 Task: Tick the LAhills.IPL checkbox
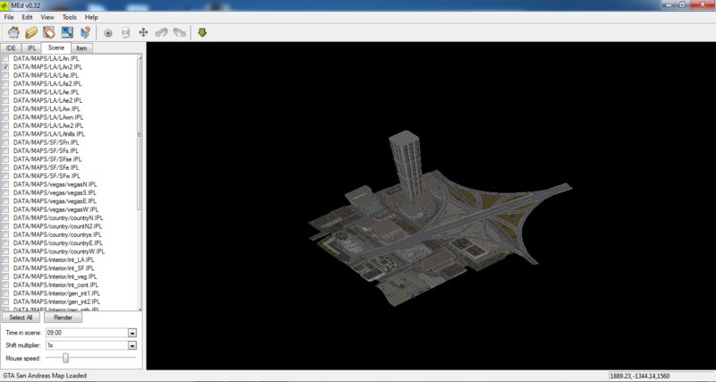(x=5, y=133)
